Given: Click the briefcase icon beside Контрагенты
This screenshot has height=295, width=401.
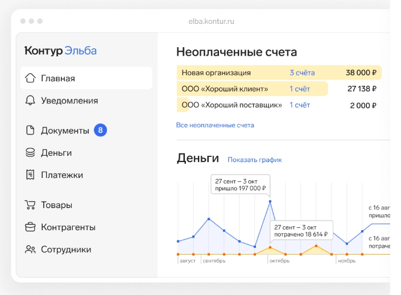Looking at the screenshot, I should (x=30, y=227).
